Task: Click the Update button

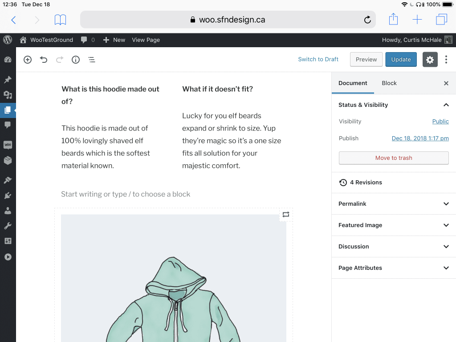Action: coord(401,59)
